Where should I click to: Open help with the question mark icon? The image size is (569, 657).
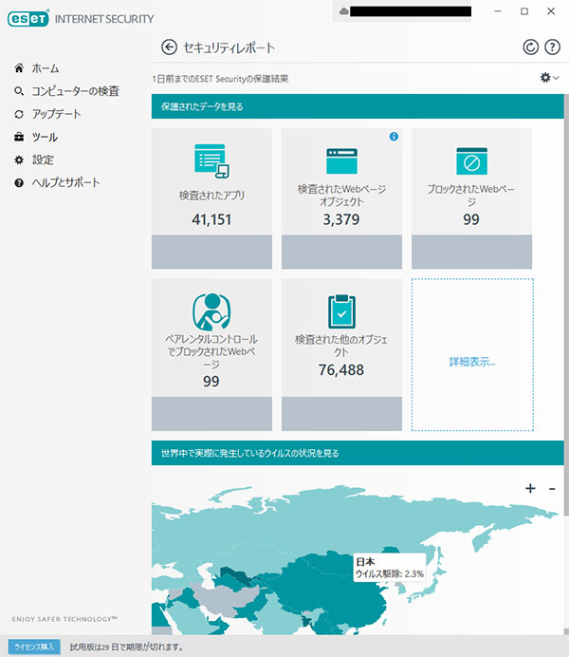[x=552, y=47]
